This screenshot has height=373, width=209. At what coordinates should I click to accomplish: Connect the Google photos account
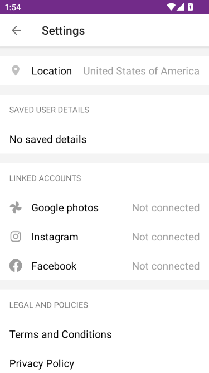tap(105, 207)
